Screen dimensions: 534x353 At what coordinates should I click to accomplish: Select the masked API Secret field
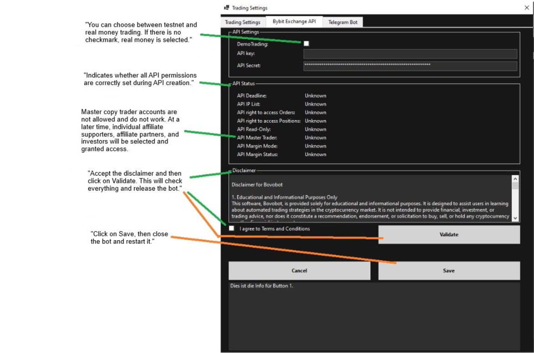410,66
